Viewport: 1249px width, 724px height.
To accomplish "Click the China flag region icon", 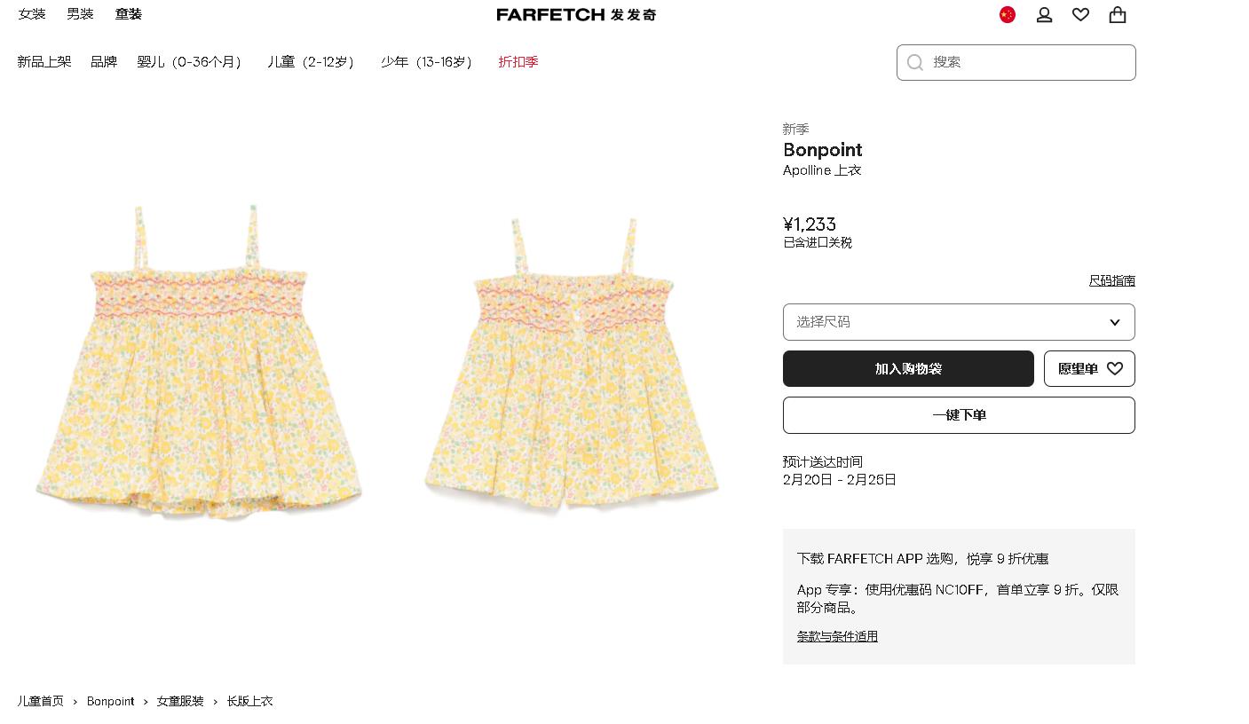I will [1007, 14].
